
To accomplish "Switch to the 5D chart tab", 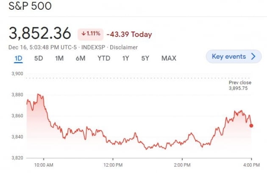I will [39, 58].
